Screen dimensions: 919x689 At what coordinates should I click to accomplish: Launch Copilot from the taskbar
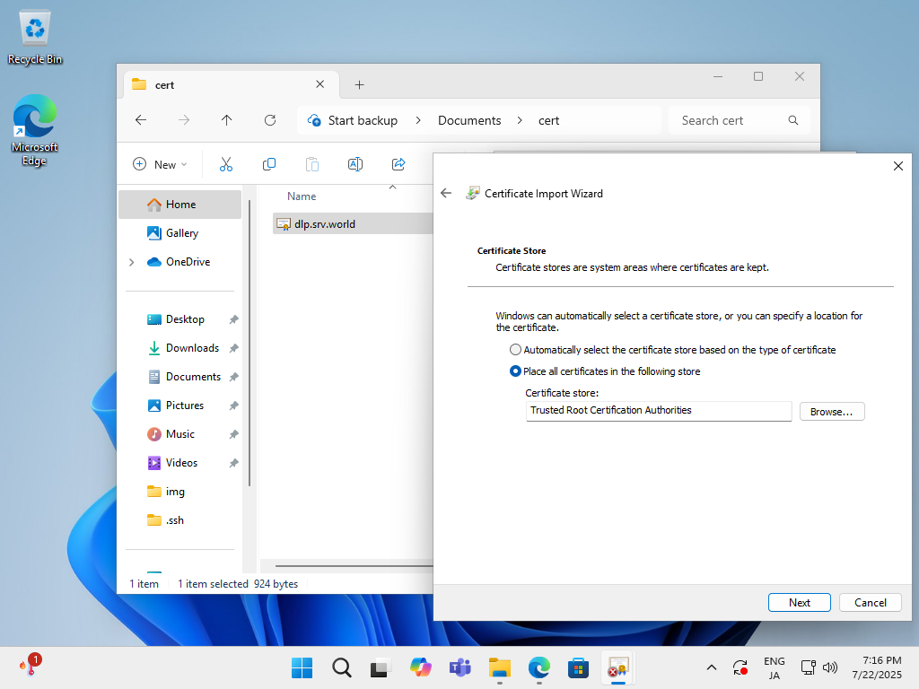pyautogui.click(x=420, y=667)
